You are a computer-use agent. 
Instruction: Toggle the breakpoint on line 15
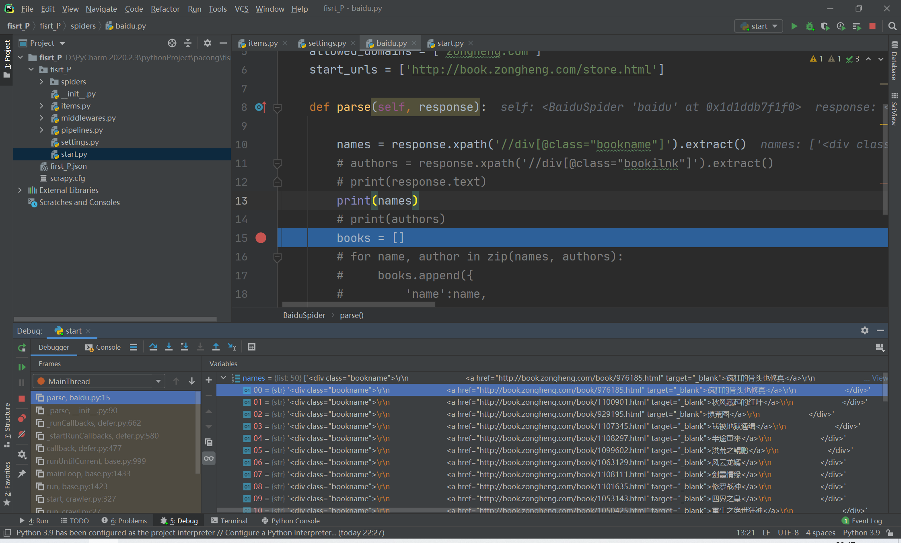[261, 238]
